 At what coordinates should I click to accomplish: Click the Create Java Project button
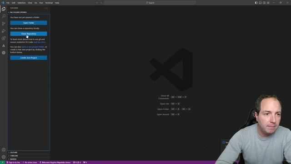(x=29, y=58)
